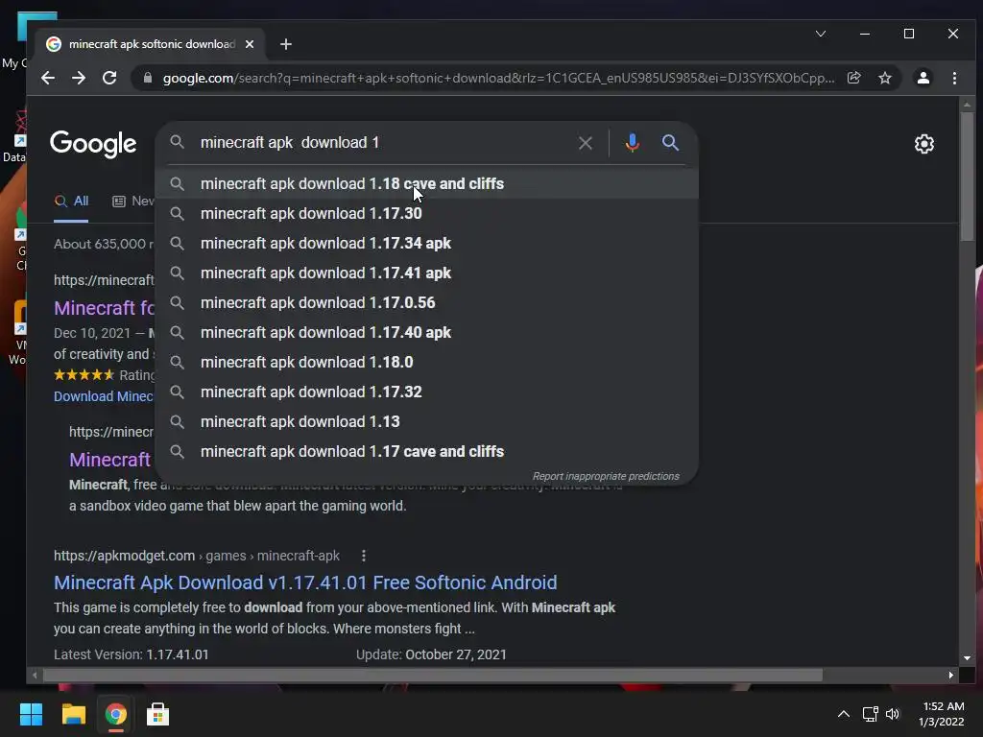
Task: Open the first purple Minecraft result title
Action: [x=104, y=308]
